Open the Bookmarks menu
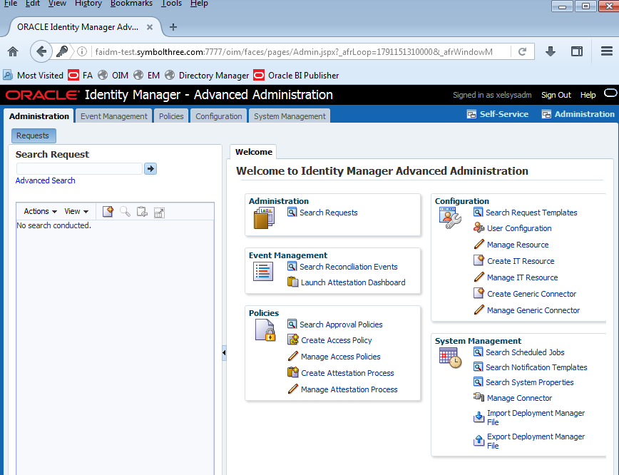This screenshot has height=475, width=619. tap(131, 4)
